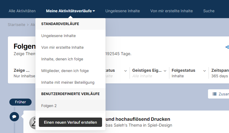Go to Suche in the top navigation

pos(209,11)
